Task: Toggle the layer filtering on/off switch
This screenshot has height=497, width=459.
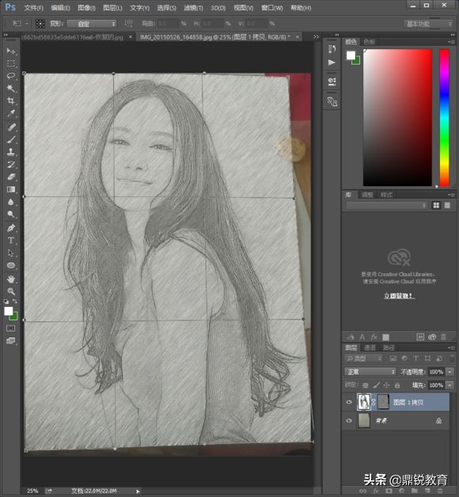Action: tap(452, 359)
